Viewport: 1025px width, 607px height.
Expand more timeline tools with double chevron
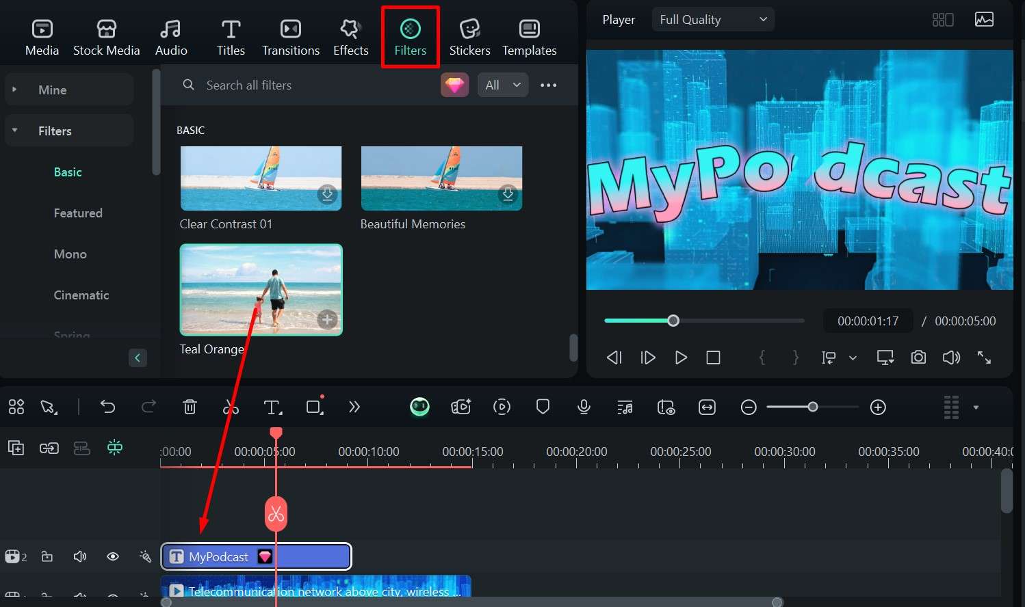pos(354,407)
